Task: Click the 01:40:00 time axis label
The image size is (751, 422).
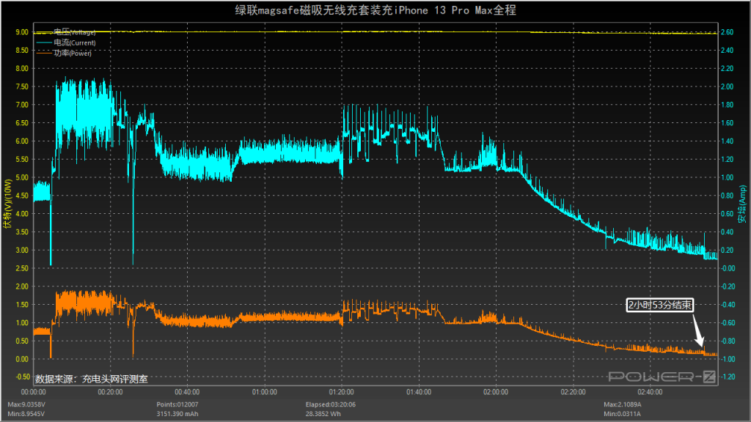Action: point(419,392)
